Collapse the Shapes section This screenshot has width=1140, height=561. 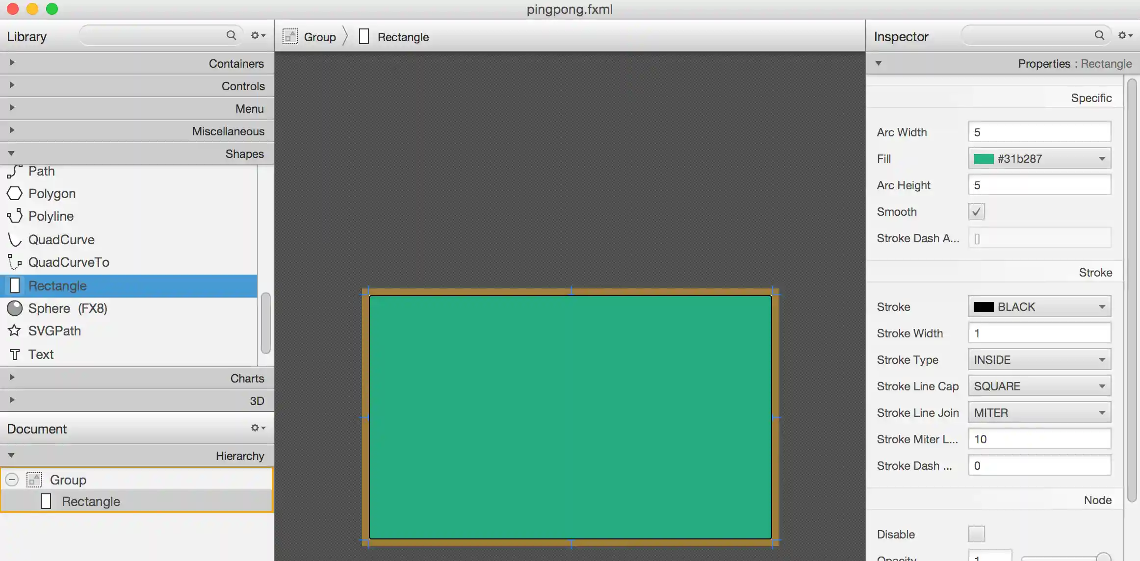point(11,153)
